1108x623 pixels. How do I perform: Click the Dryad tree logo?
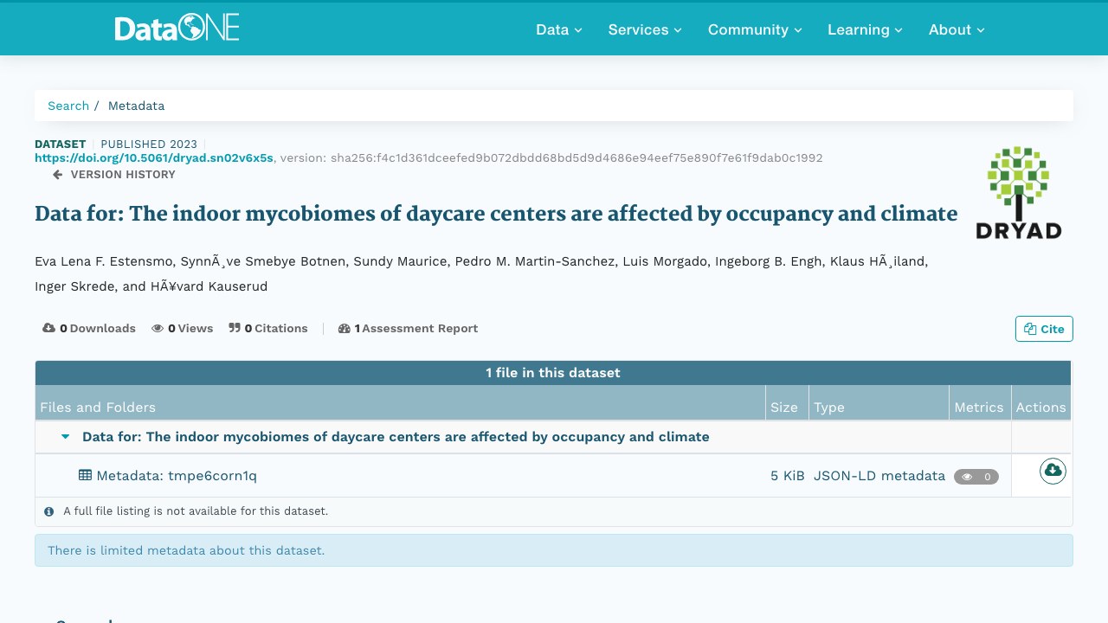1018,192
